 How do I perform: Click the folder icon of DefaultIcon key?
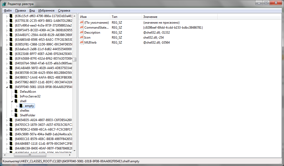click(x=16, y=91)
